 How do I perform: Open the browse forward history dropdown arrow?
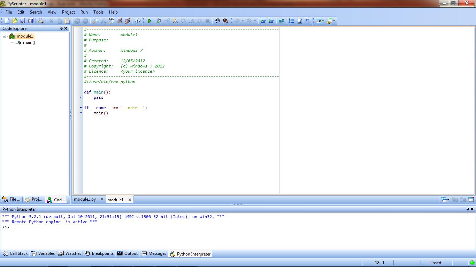click(x=255, y=21)
